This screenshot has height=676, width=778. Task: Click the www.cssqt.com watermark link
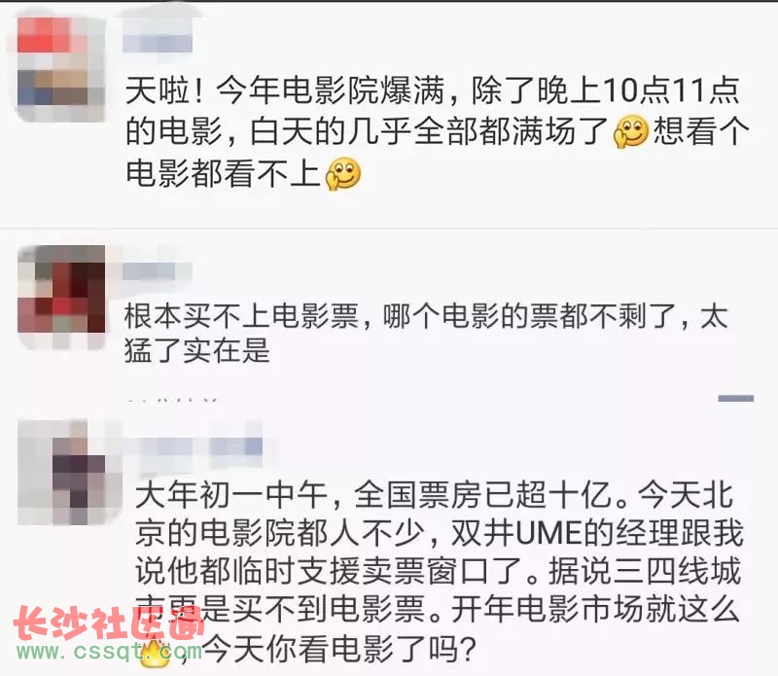click(x=109, y=651)
